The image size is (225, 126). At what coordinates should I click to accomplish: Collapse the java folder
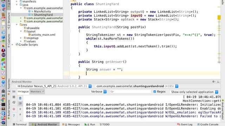pyautogui.click(x=17, y=5)
